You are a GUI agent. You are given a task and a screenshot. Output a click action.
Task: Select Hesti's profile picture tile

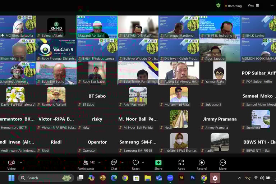coord(179,119)
